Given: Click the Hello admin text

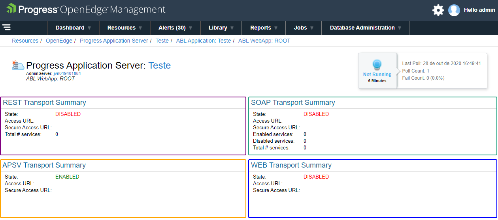Looking at the screenshot, I should [479, 10].
